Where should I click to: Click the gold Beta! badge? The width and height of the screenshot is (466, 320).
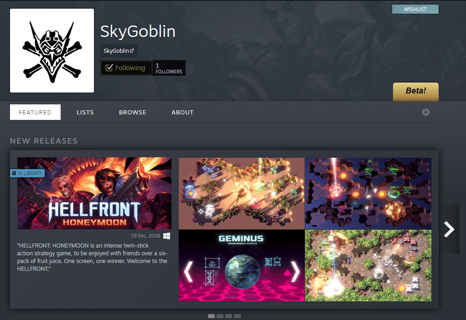(416, 92)
